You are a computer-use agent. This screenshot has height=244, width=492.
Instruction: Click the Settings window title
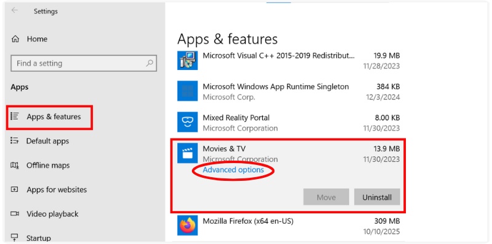coord(46,12)
